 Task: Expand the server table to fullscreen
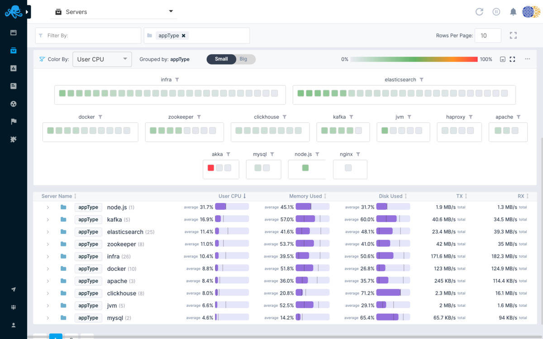(x=513, y=35)
